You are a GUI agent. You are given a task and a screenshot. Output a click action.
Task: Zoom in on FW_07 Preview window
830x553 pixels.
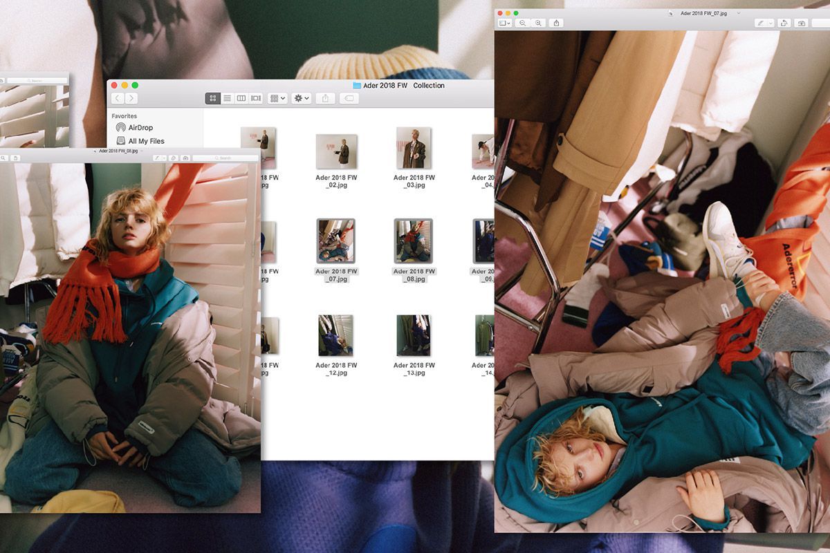coord(538,23)
